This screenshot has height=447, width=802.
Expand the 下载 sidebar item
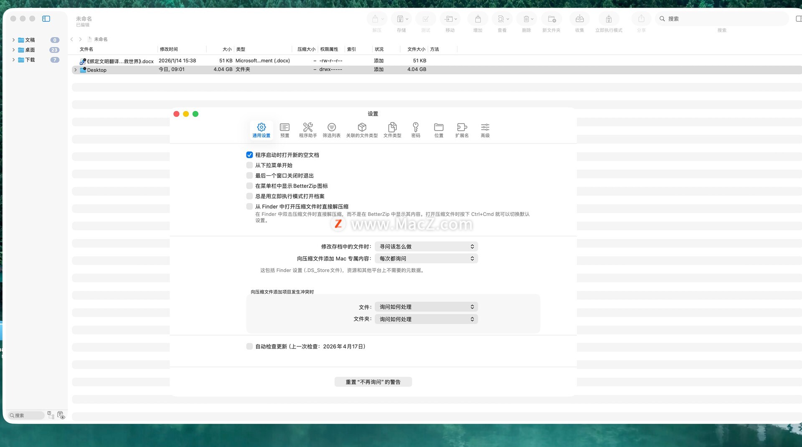(x=13, y=60)
